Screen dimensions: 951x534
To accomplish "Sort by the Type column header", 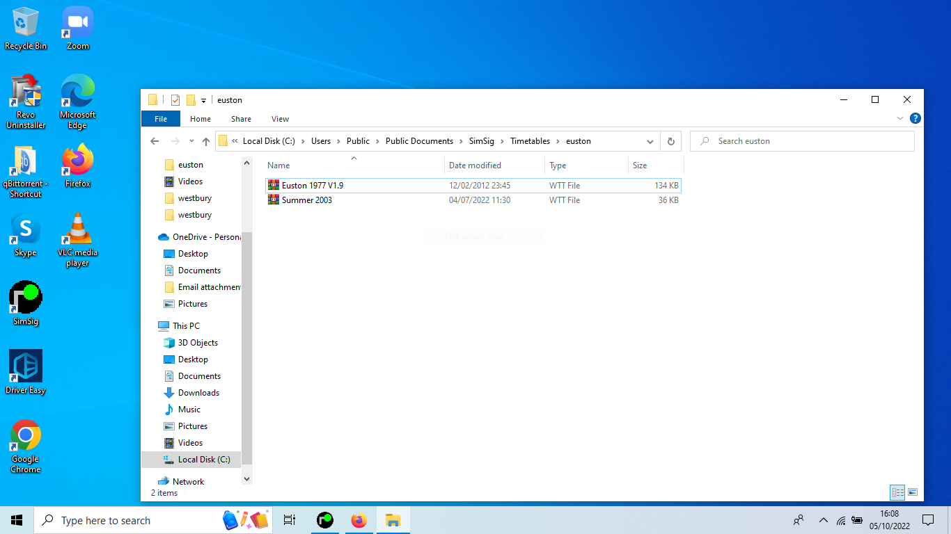I will tap(586, 165).
